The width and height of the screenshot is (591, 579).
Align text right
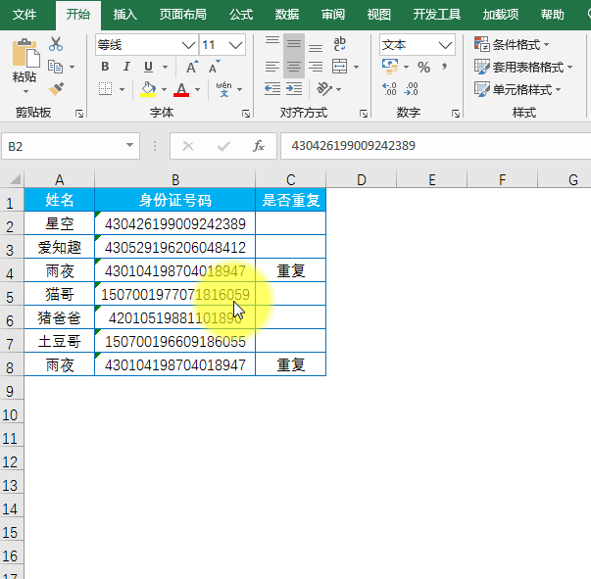coord(316,67)
